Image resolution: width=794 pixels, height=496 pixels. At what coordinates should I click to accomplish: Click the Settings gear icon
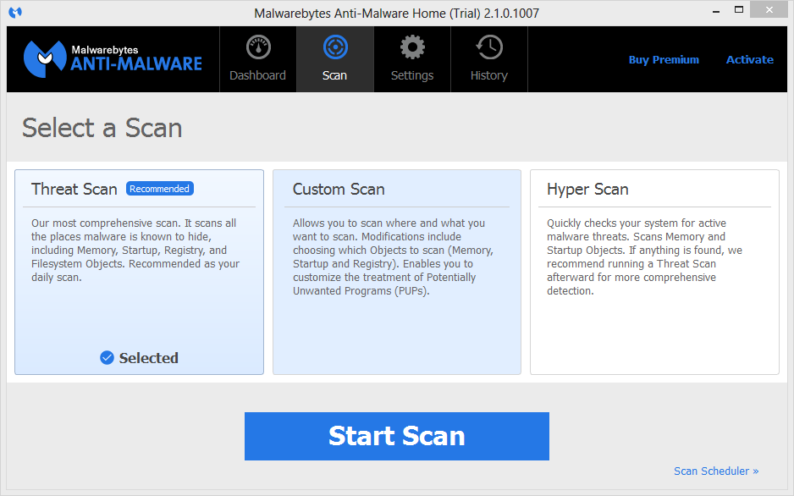tap(412, 47)
